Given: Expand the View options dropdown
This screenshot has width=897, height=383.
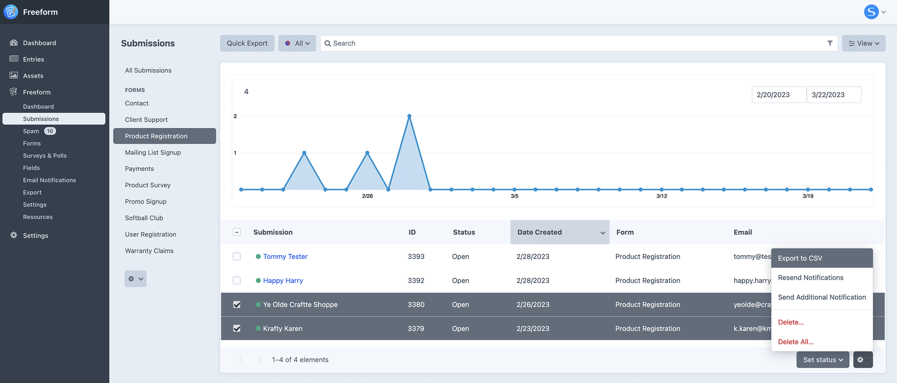Looking at the screenshot, I should point(863,43).
